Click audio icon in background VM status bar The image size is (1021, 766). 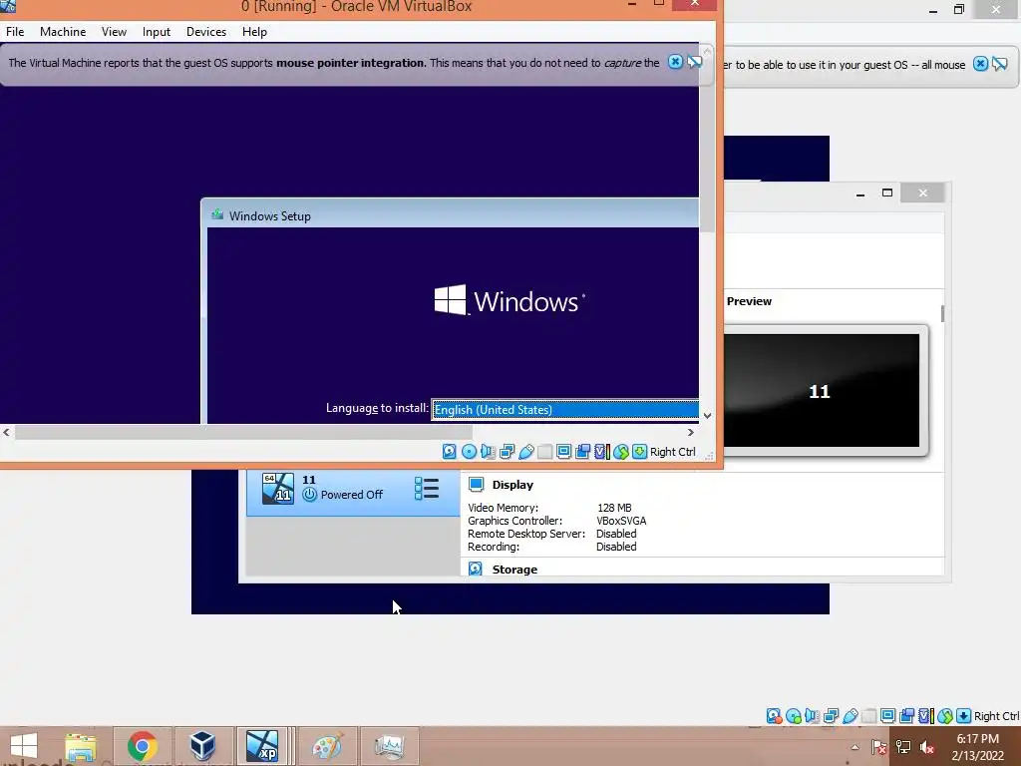click(x=812, y=716)
